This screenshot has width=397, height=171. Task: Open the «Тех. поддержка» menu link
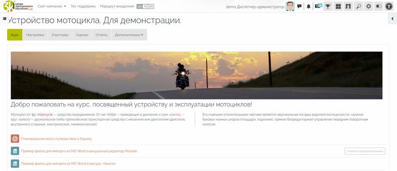pyautogui.click(x=83, y=6)
